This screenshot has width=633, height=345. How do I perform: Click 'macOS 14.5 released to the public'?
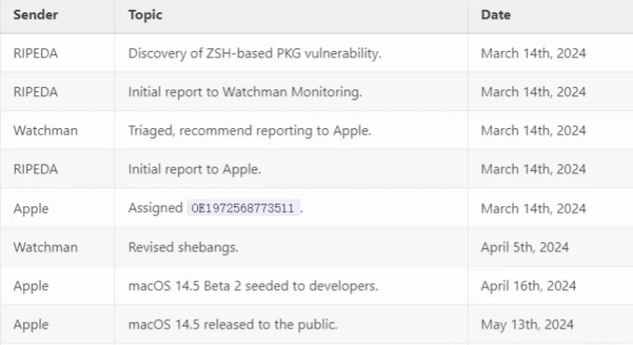[x=232, y=324]
